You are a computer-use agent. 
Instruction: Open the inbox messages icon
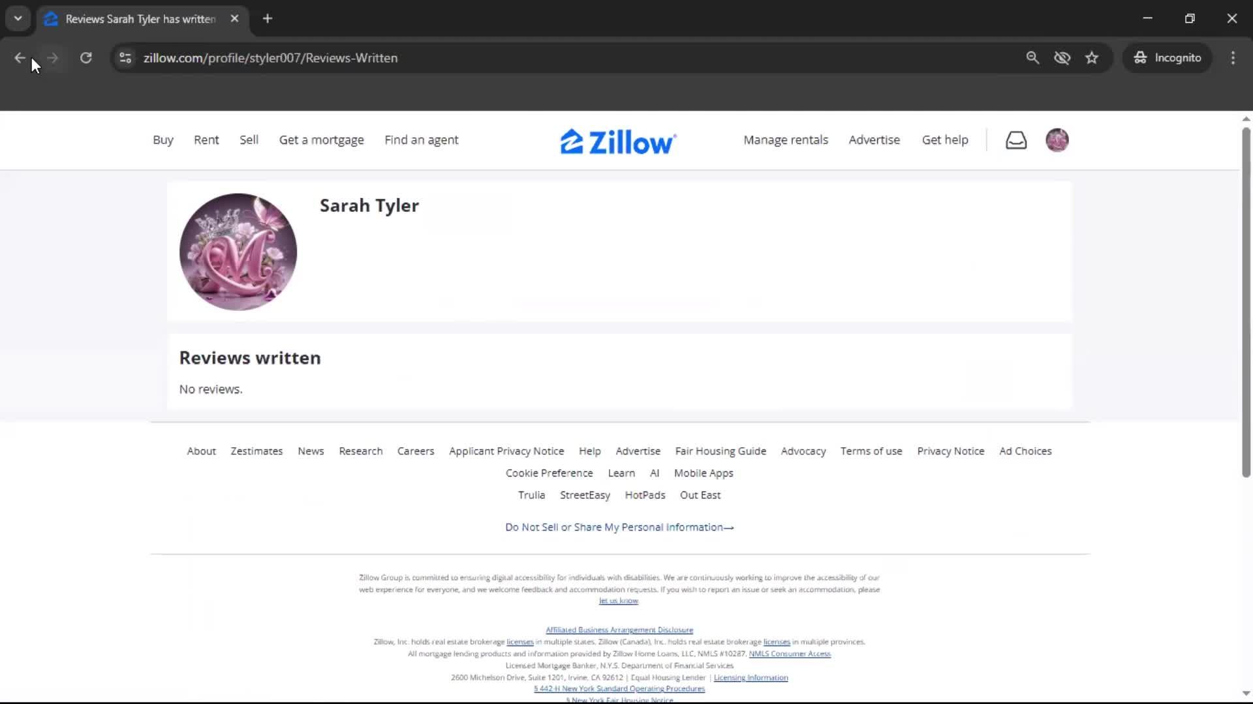1016,140
